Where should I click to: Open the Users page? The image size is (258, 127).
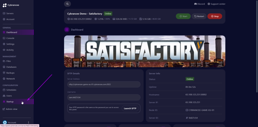(x=17, y=96)
